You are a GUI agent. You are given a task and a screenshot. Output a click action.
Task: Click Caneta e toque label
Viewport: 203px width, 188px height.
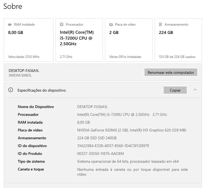tap(31, 169)
